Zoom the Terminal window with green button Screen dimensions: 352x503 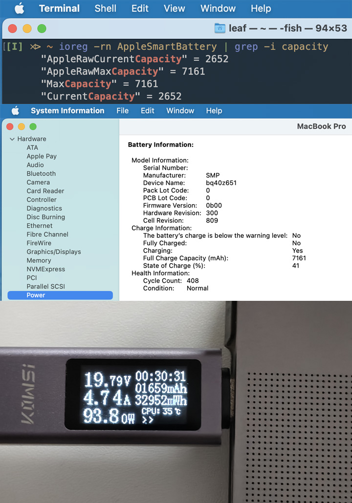[x=42, y=29]
